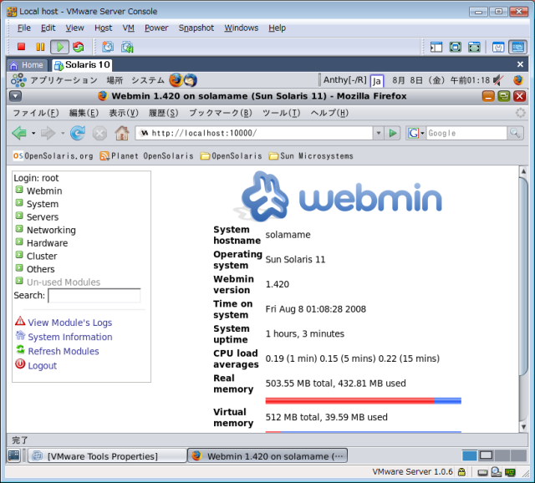Open the システム panel menu
This screenshot has height=483, width=535.
(148, 80)
